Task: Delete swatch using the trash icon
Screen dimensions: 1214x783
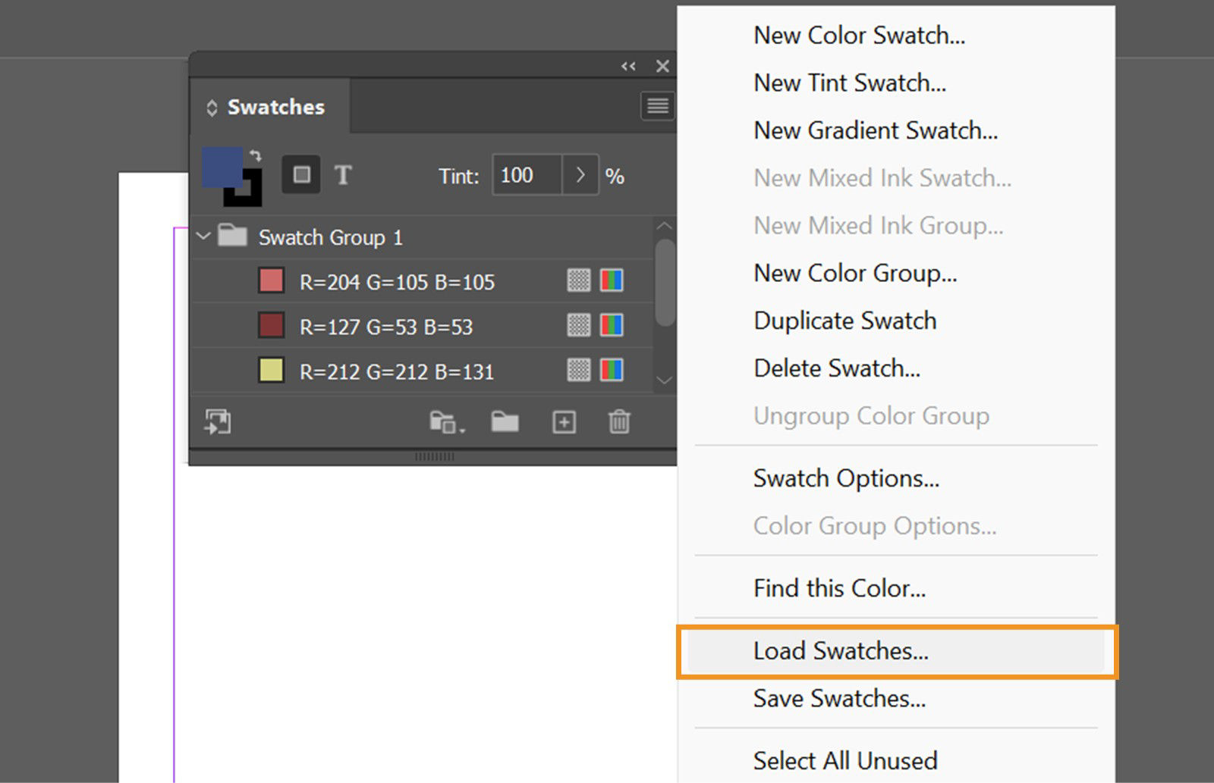Action: [619, 422]
